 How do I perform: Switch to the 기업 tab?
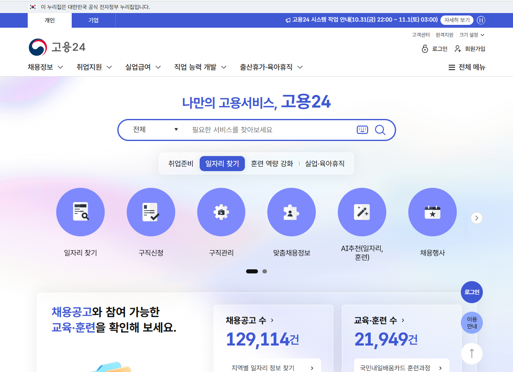click(x=94, y=20)
